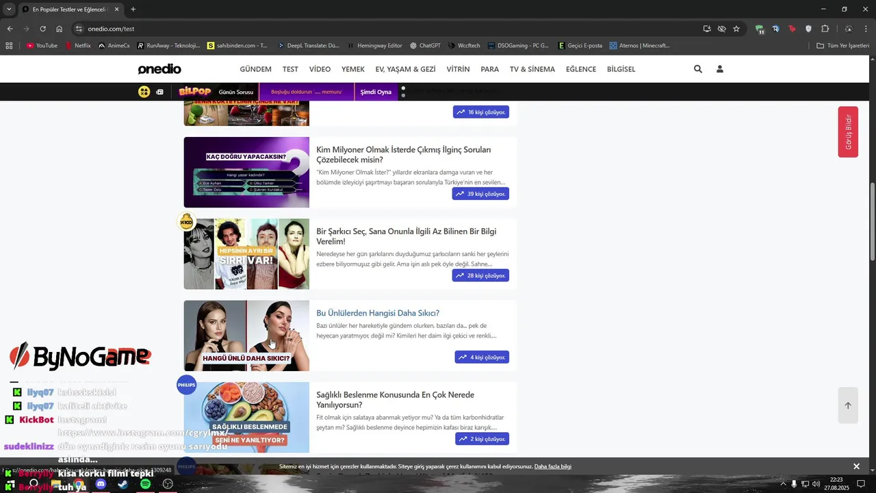Open the Hemingway Editor bookmark
The image size is (876, 493).
coord(374,46)
